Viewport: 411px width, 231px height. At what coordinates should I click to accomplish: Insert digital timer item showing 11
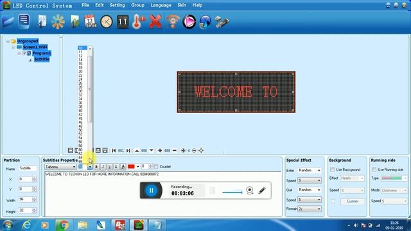point(123,21)
